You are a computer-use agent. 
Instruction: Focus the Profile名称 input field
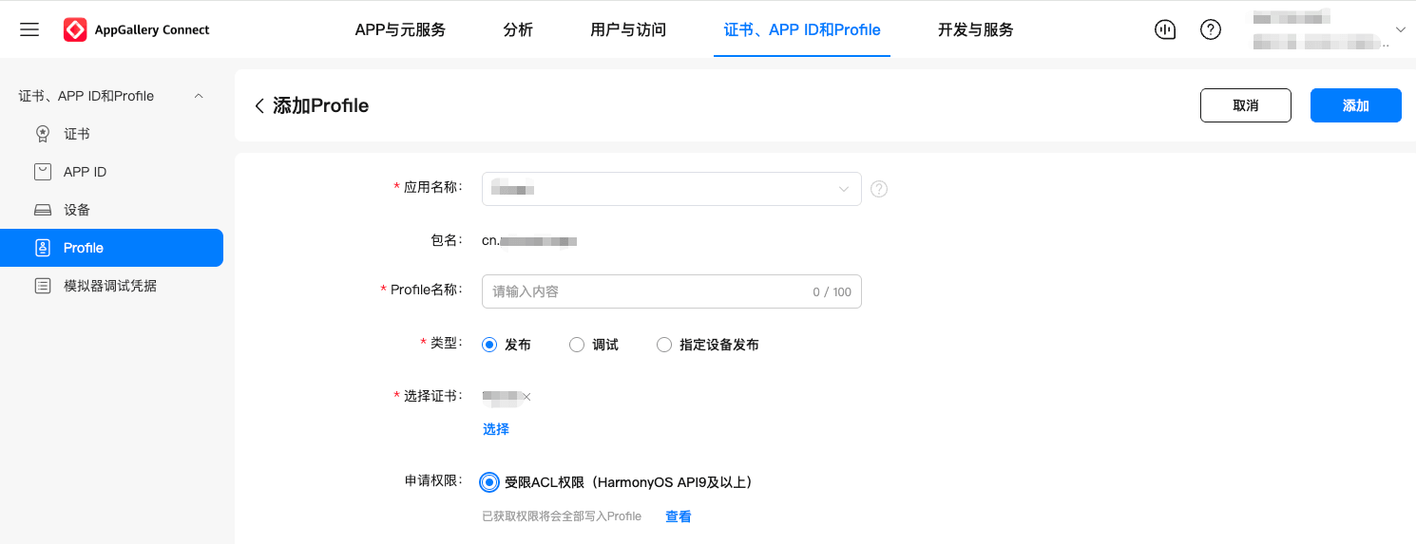pos(672,291)
